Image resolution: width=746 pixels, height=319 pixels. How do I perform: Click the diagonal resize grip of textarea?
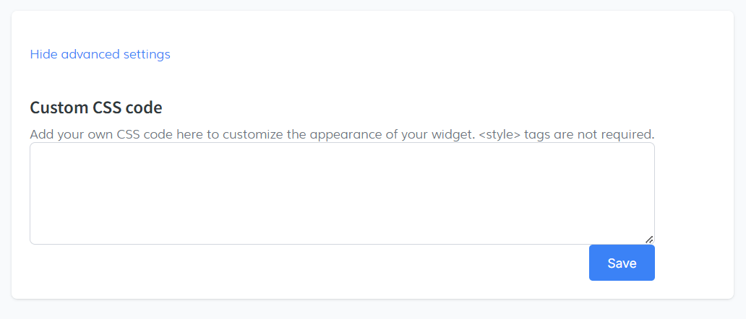click(649, 239)
